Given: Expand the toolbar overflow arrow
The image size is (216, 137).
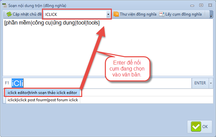Looking at the screenshot, I should 211,14.
